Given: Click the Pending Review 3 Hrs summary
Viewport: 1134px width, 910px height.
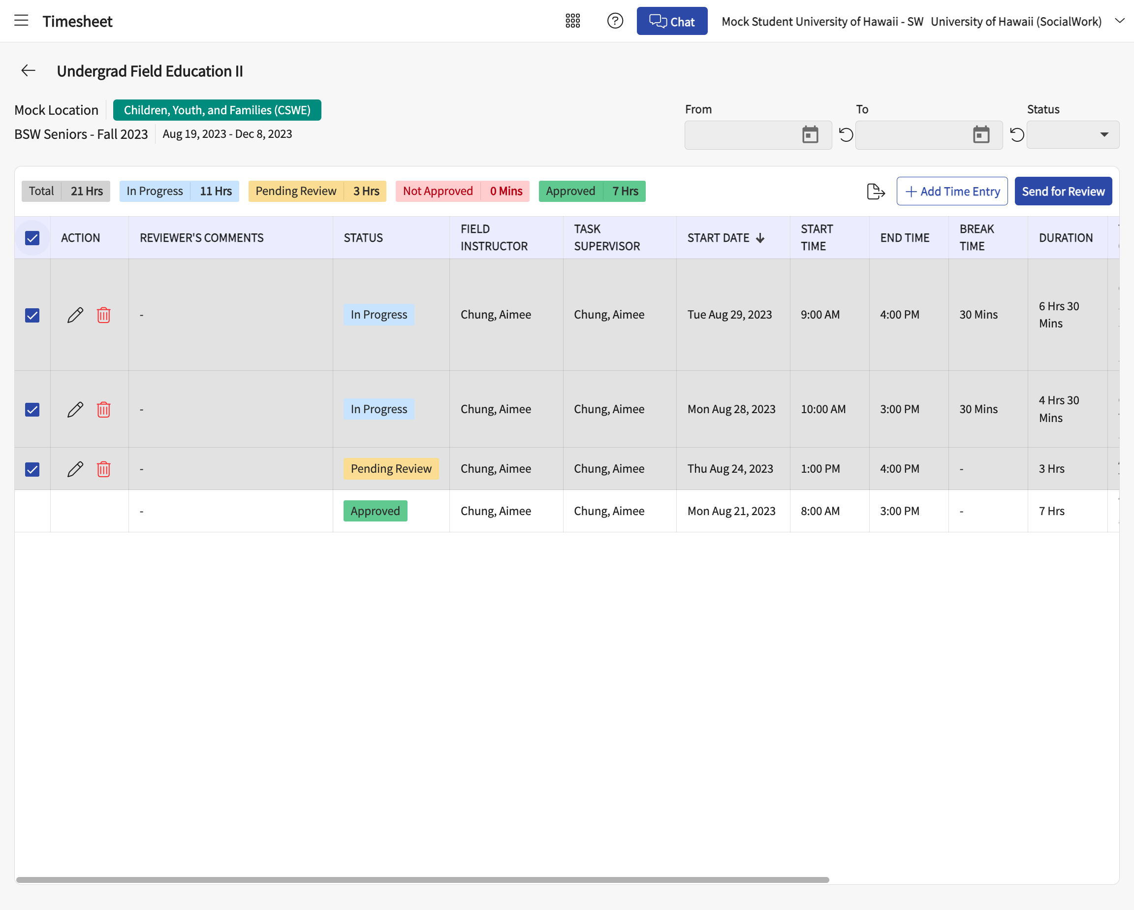Looking at the screenshot, I should click(x=317, y=191).
